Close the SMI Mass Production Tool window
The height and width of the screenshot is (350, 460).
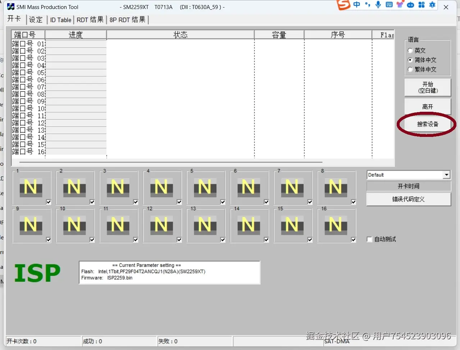pos(446,7)
